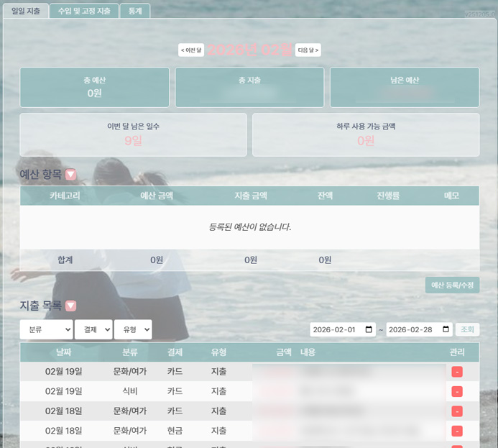Click the 이번 달 남은 일수 card
Viewport: 498px width, 448px height.
coord(133,134)
